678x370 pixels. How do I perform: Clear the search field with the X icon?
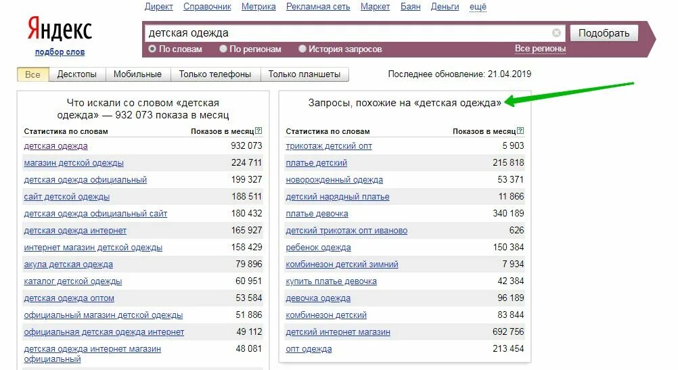point(556,33)
